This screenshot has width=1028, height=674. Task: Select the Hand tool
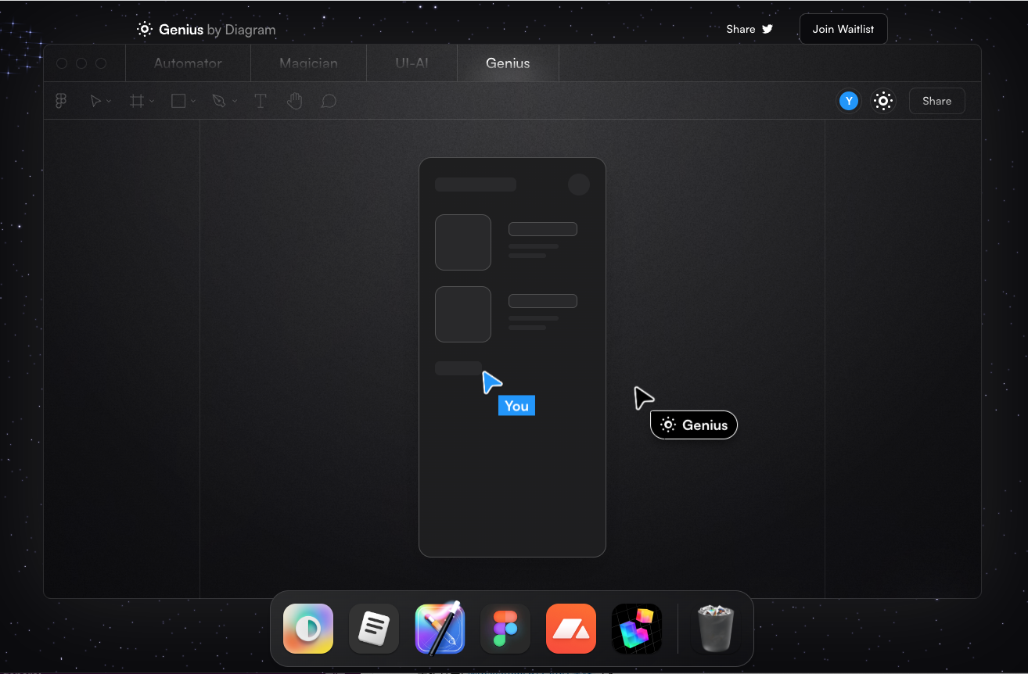[x=294, y=101]
